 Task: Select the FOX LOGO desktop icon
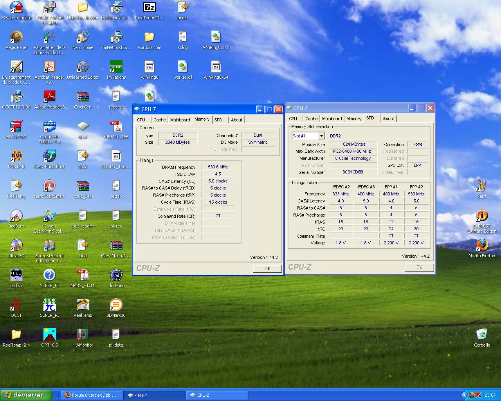(16, 129)
